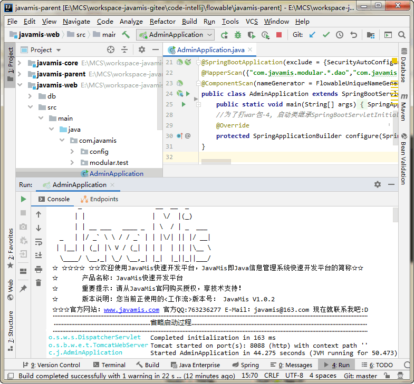The image size is (414, 384).
Task: Switch to Endpoints tab
Action: pyautogui.click(x=100, y=199)
